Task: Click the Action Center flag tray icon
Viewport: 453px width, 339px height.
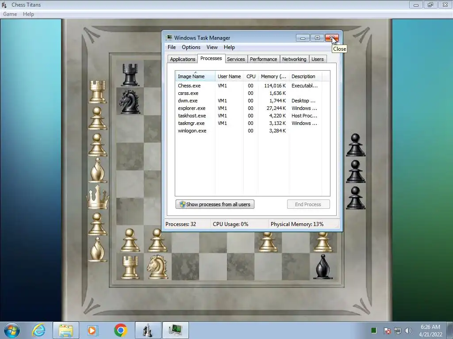Action: pyautogui.click(x=387, y=330)
